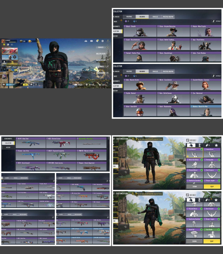
Task: Select Soldiers tab above Bounty Hunter card
Action: click(142, 71)
